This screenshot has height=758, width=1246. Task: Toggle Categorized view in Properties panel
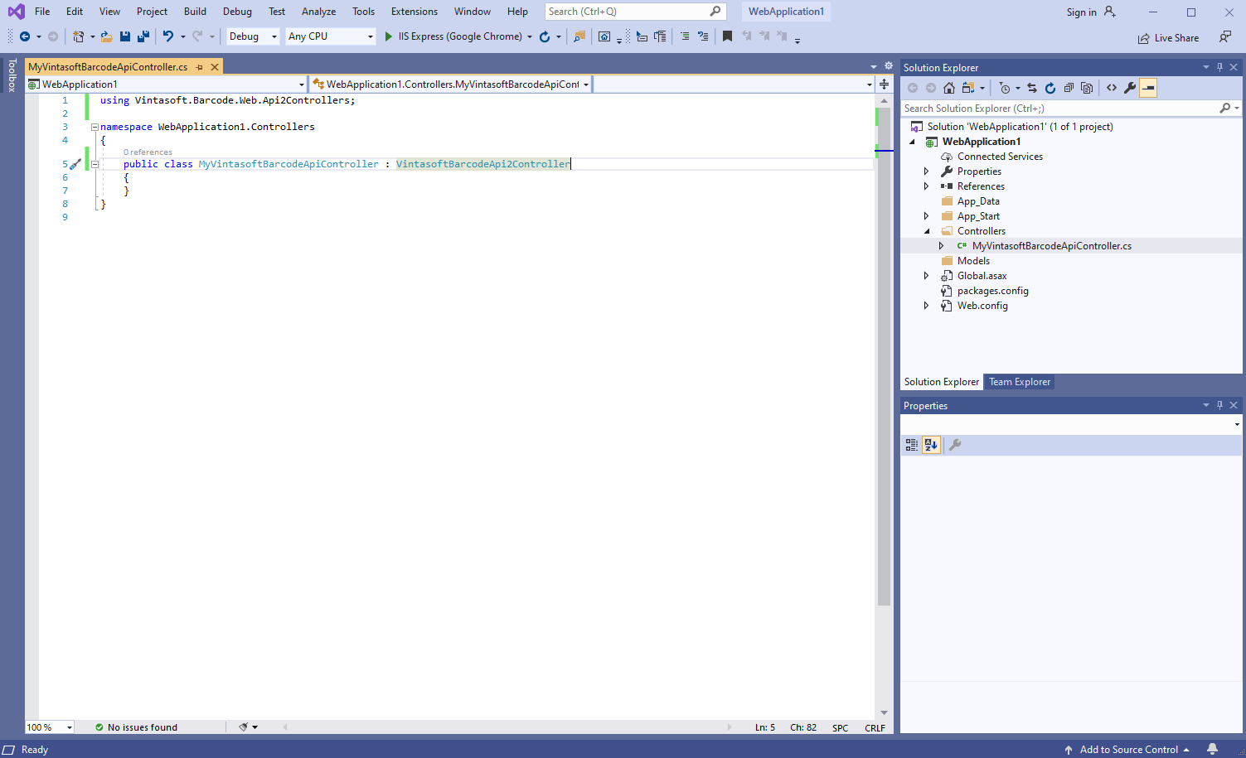coord(912,445)
